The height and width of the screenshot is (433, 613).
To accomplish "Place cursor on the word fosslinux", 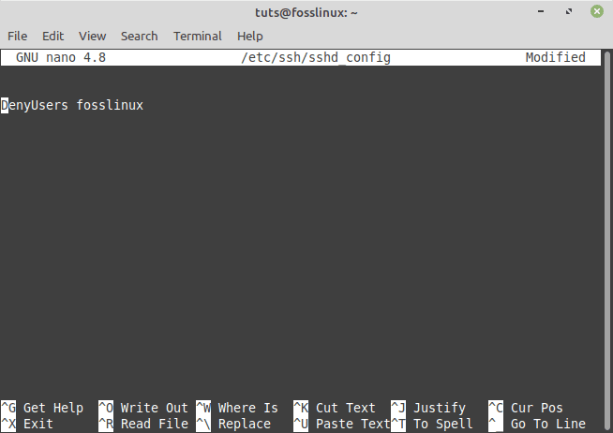I will click(x=110, y=105).
